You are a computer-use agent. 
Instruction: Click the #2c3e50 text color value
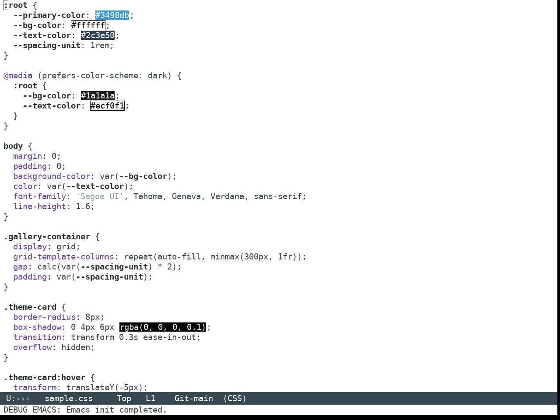pyautogui.click(x=98, y=35)
